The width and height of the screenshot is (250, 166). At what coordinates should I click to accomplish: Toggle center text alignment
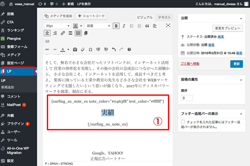(47, 33)
